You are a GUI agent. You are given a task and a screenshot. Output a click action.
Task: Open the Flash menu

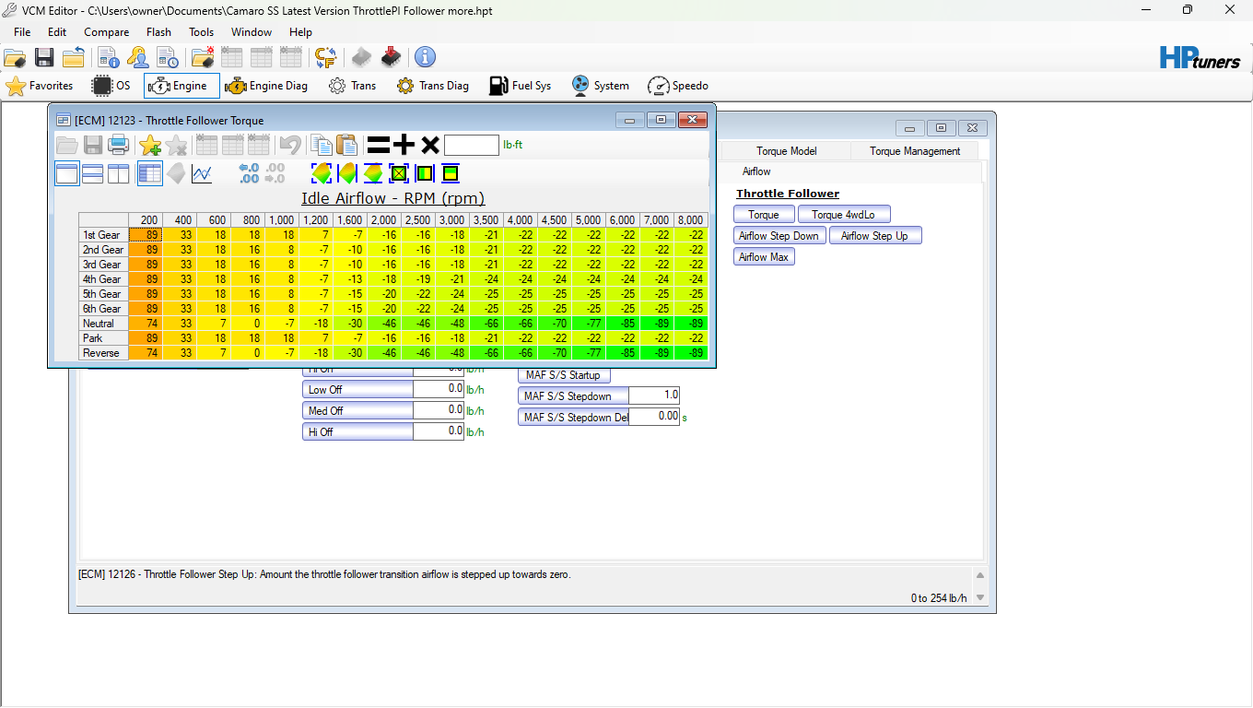point(158,32)
